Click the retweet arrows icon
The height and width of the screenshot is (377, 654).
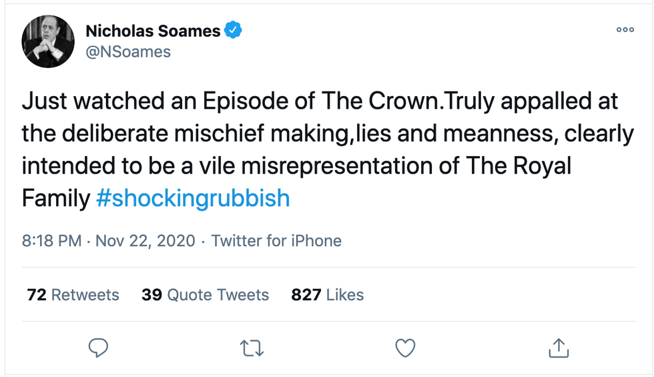(252, 348)
